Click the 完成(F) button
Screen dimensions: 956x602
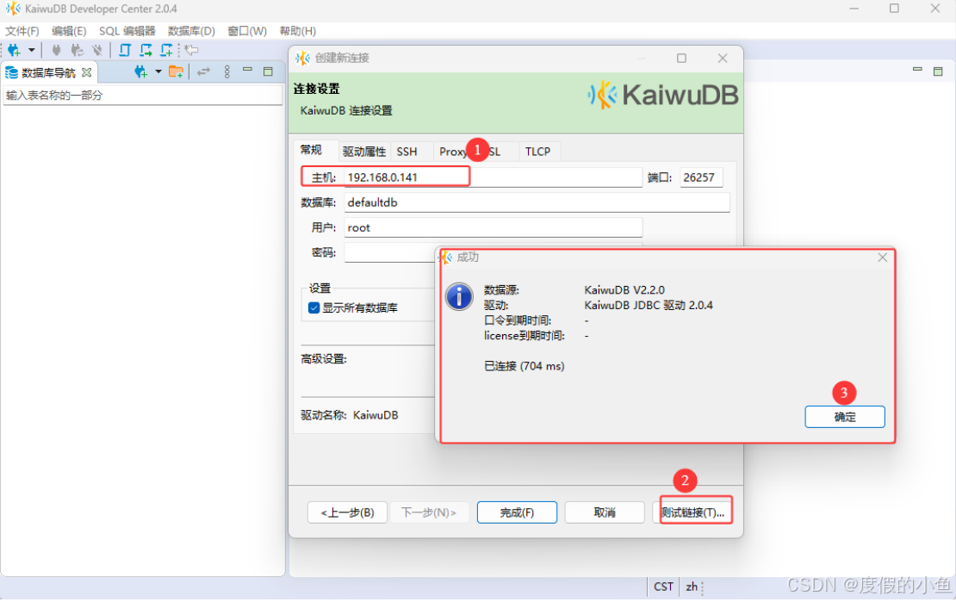(517, 512)
